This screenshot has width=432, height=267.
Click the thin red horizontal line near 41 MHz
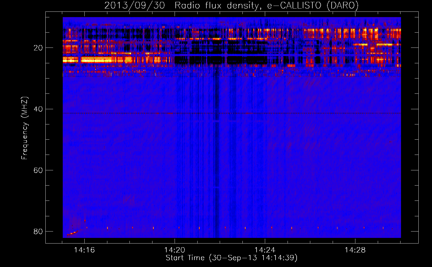pyautogui.click(x=232, y=113)
